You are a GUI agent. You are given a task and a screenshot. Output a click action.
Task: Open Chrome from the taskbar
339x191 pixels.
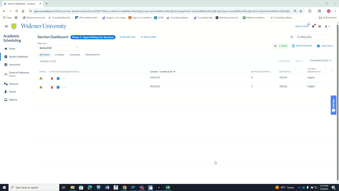[x=124, y=188]
